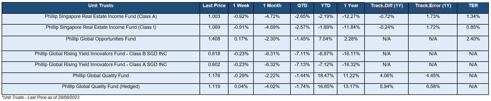This screenshot has width=491, height=101.
Task: Select the Track.Error (1Y) header
Action: (433, 6)
